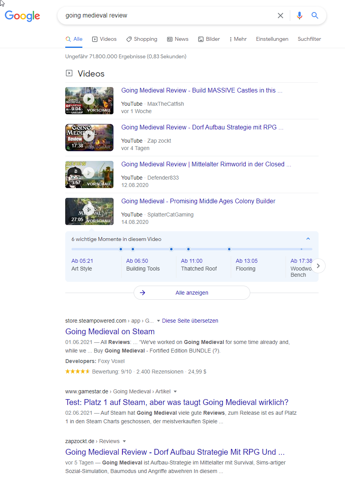This screenshot has width=345, height=480.
Task: Play the MaxTheCatfish video thumbnail
Action: click(89, 100)
